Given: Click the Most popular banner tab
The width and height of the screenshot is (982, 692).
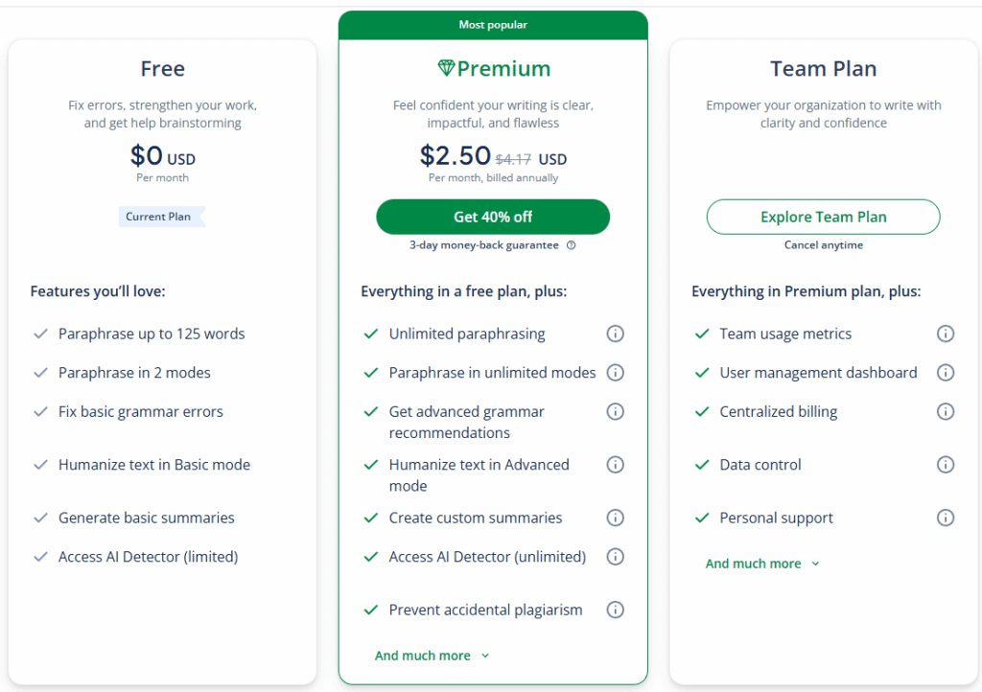Looking at the screenshot, I should coord(493,25).
